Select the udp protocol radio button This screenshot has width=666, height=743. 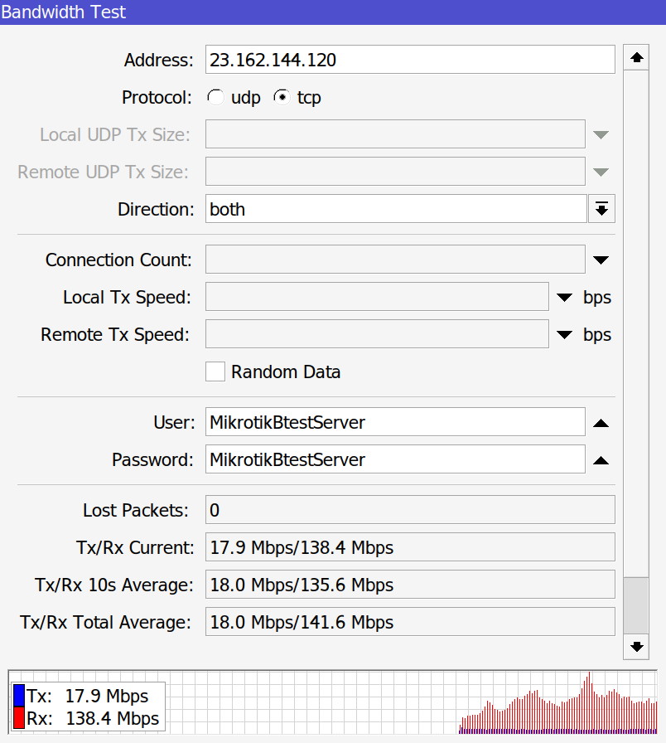coord(215,98)
